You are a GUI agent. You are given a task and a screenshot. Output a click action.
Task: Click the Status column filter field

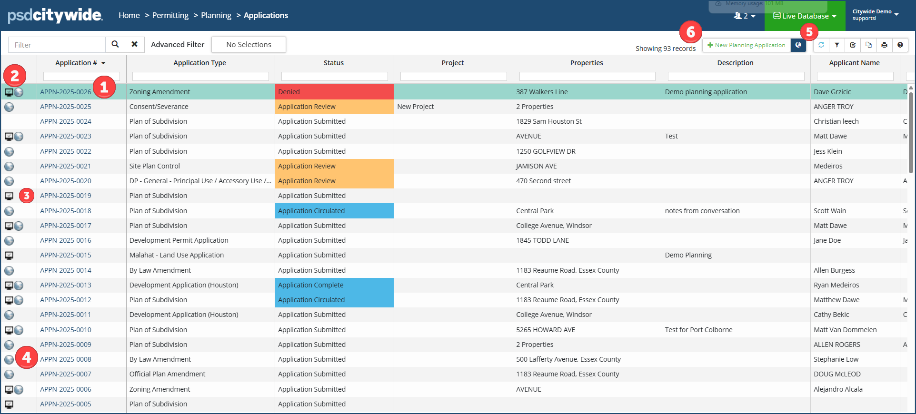pyautogui.click(x=334, y=76)
